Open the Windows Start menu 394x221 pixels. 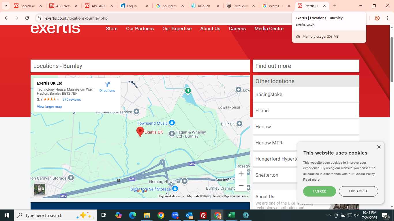click(x=7, y=215)
